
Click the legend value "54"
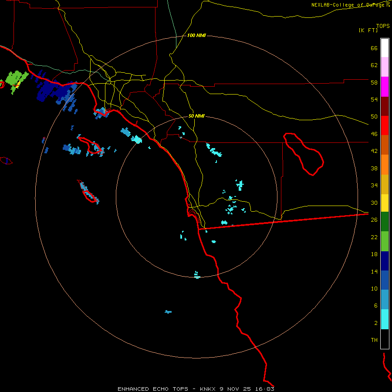(374, 99)
